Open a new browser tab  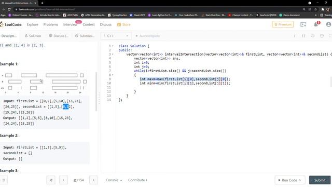point(42,3)
